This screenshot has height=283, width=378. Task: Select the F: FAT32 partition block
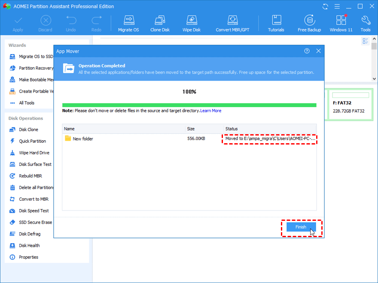point(351,104)
